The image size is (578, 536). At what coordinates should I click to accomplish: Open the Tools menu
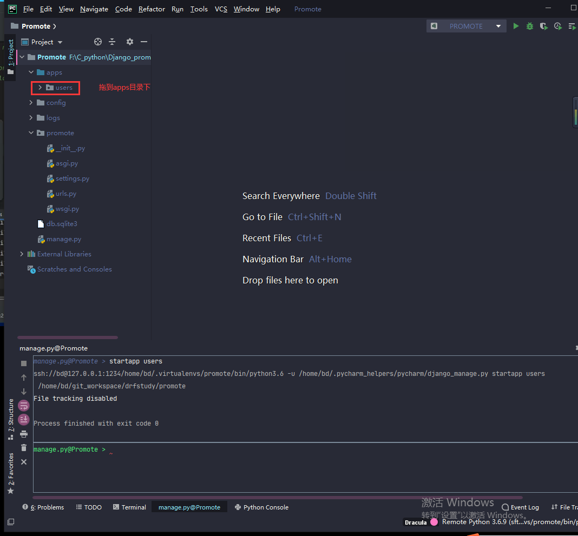(x=199, y=9)
